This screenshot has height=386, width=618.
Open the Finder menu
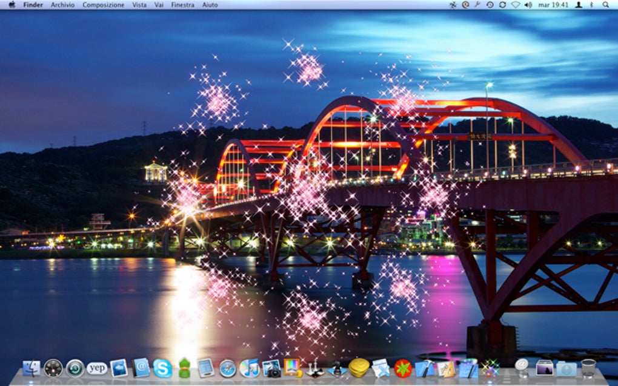click(33, 5)
